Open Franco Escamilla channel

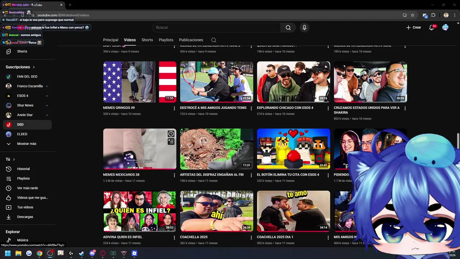(x=28, y=86)
